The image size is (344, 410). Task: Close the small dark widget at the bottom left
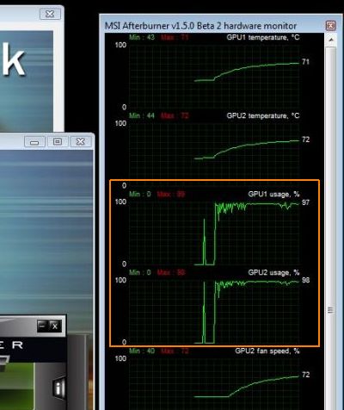(54, 326)
